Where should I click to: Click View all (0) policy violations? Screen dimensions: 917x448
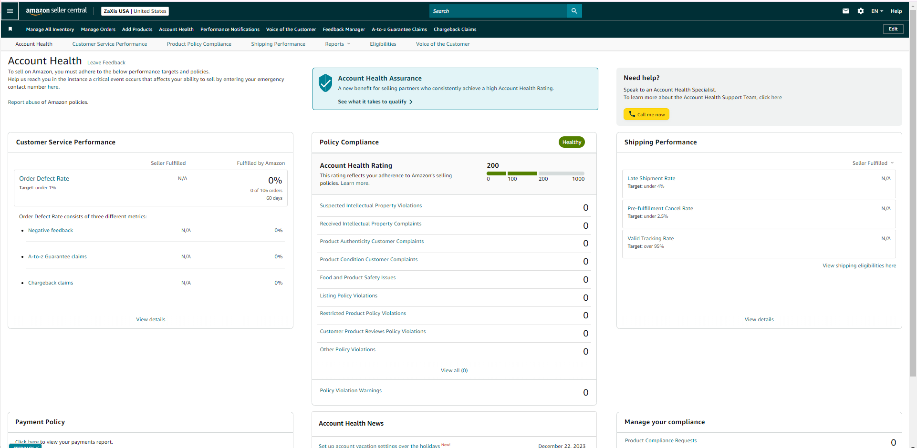pos(454,370)
